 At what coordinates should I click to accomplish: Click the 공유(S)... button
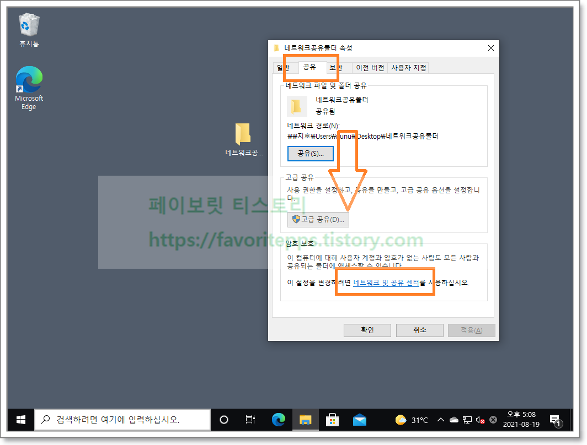pyautogui.click(x=311, y=154)
